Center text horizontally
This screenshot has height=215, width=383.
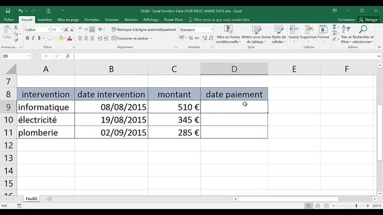coord(86,38)
